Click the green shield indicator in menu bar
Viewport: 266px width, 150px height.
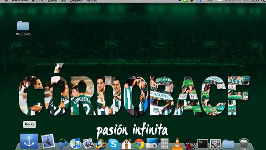point(186,1)
